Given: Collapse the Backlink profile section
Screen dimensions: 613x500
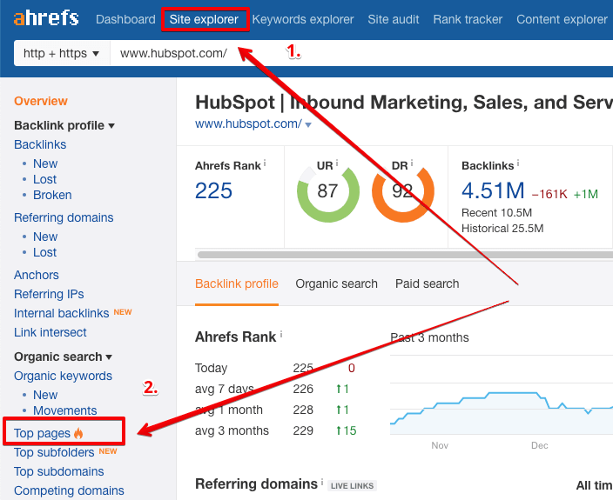Looking at the screenshot, I should (x=64, y=125).
